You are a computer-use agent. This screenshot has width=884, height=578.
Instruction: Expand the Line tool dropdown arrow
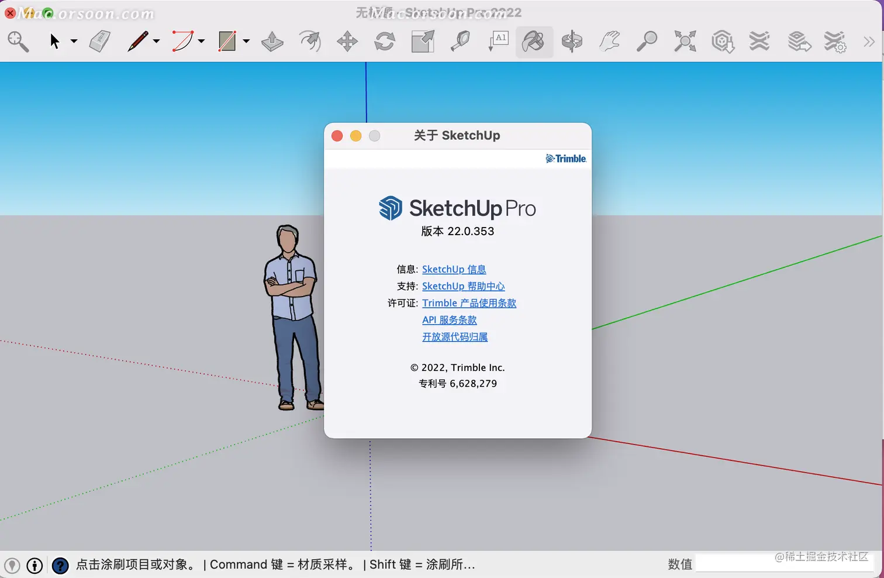156,42
